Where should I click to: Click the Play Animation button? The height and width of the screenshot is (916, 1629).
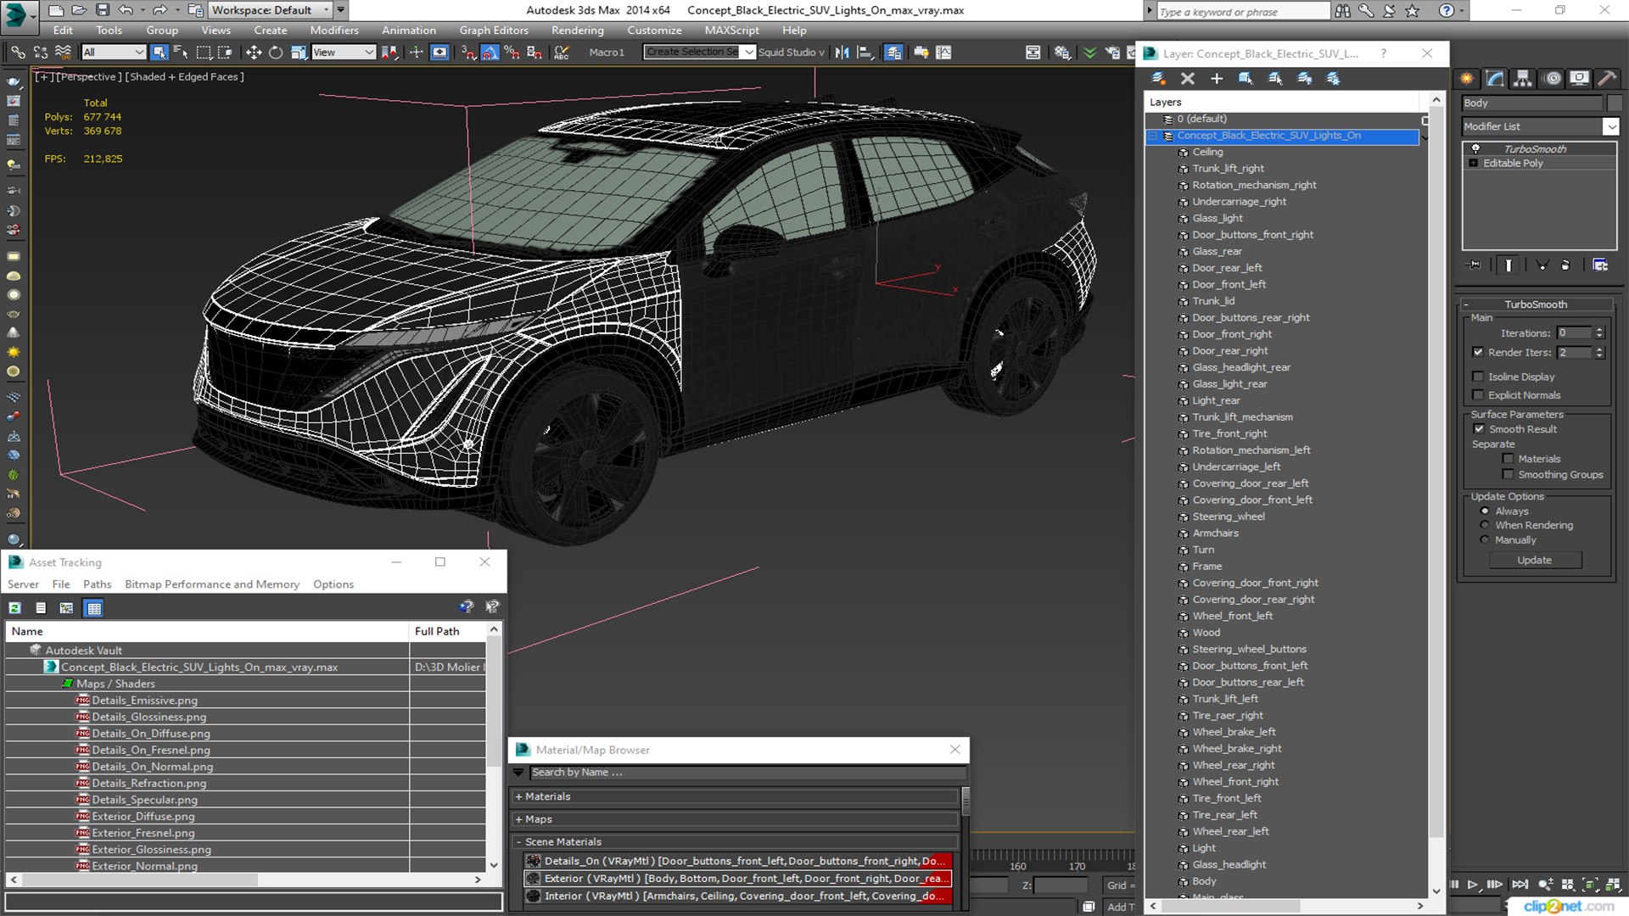[x=1473, y=885]
